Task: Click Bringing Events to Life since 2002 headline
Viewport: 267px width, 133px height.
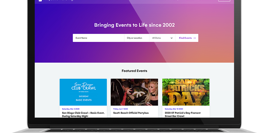Action: point(134,25)
